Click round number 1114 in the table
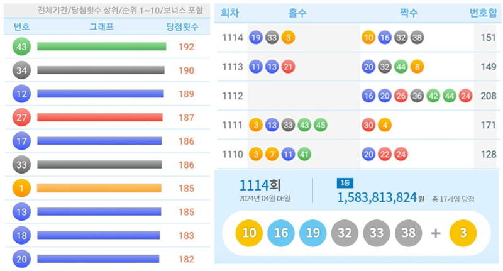Viewport: 503px width, 271px height. click(x=233, y=38)
